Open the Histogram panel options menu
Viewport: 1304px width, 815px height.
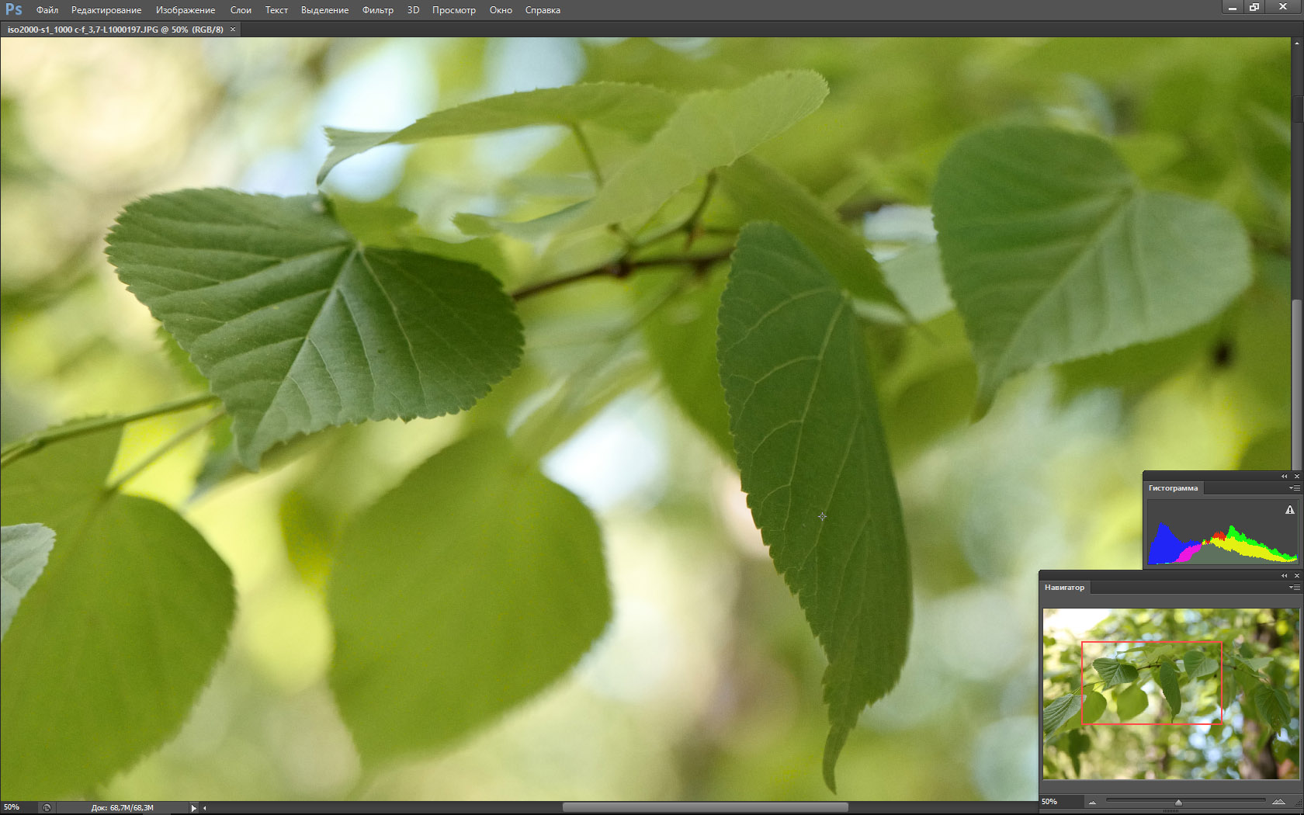point(1294,488)
